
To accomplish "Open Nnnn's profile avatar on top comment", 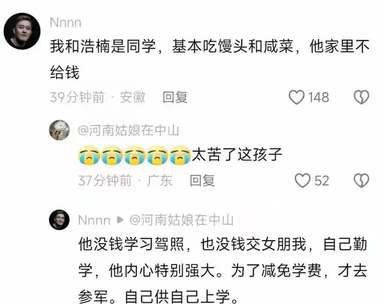I will [22, 31].
